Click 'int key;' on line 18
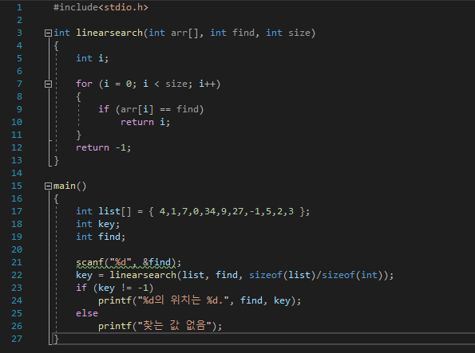 click(x=98, y=224)
